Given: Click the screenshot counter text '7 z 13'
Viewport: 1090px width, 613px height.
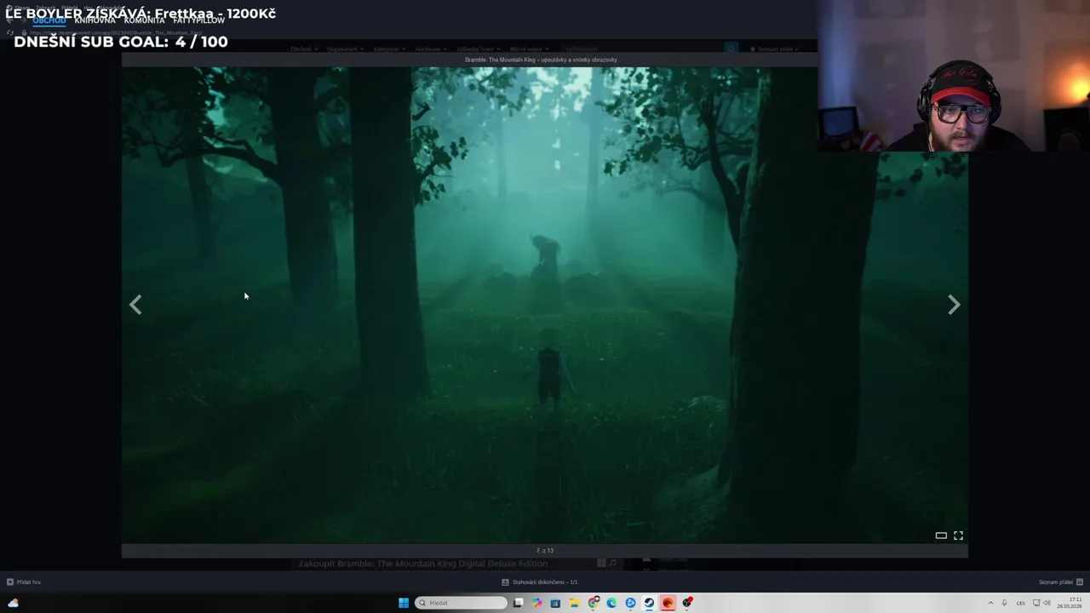Looking at the screenshot, I should (545, 551).
